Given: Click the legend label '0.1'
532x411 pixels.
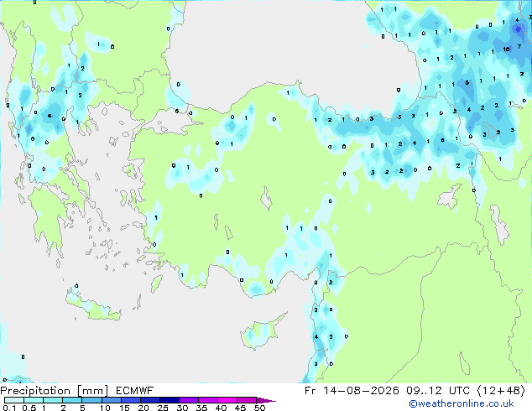Looking at the screenshot, I should (x=9, y=408).
